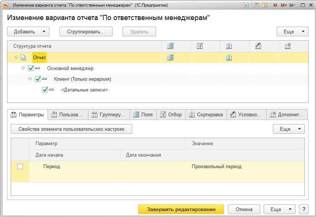This screenshot has height=217, width=316.
Task: Click the additional settings column header icon
Action: click(x=287, y=46)
